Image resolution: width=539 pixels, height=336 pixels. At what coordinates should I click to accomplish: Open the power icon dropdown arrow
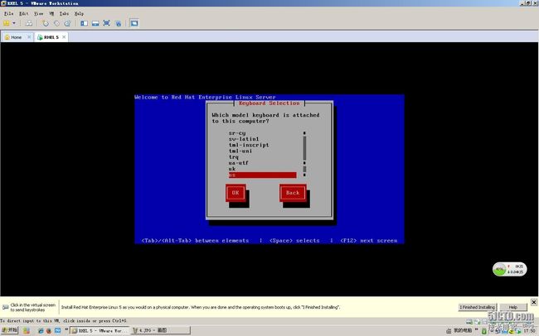point(14,23)
